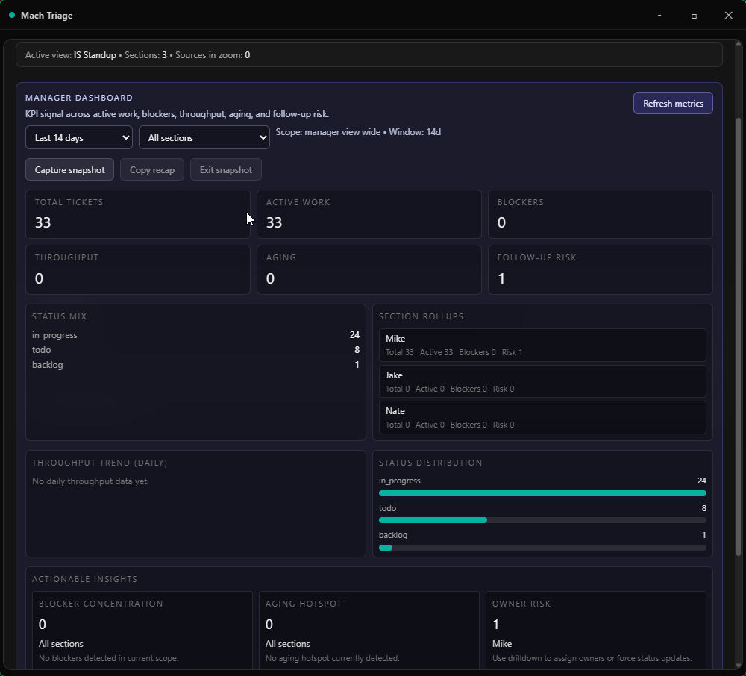Close the Mach Triage window

728,15
